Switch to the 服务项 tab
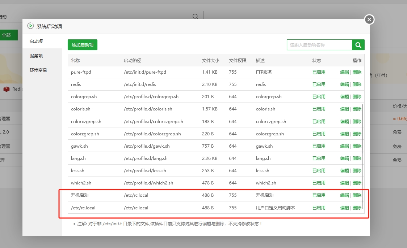This screenshot has width=407, height=248. 36,56
